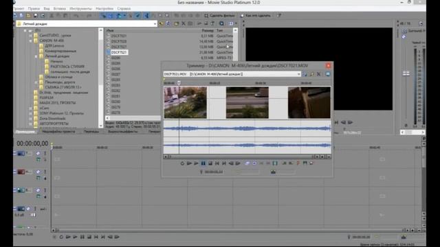Switch to Медиафайлы проекта tab
This screenshot has height=247, width=440.
point(58,132)
